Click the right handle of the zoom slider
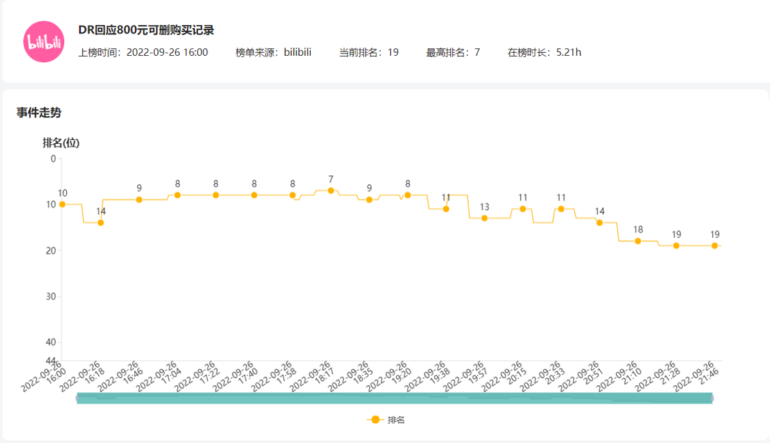Viewport: 770px width, 443px height. pyautogui.click(x=712, y=398)
